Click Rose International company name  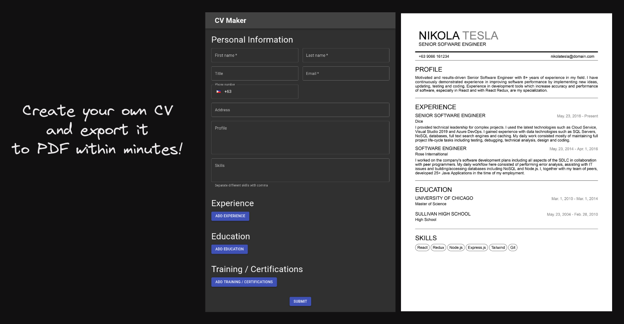(431, 154)
